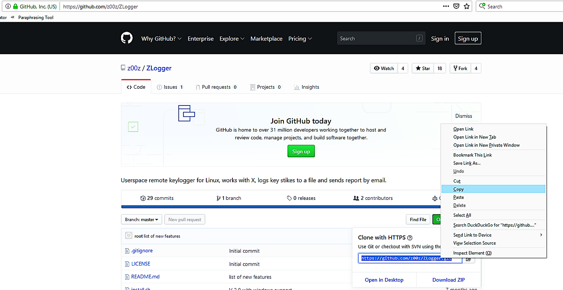Image resolution: width=563 pixels, height=290 pixels.
Task: Click Download ZIP
Action: click(x=448, y=280)
